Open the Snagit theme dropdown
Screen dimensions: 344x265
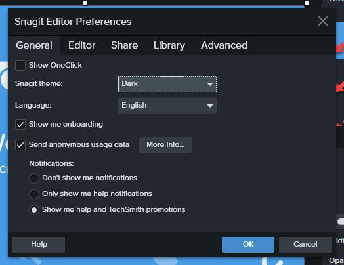pos(167,84)
